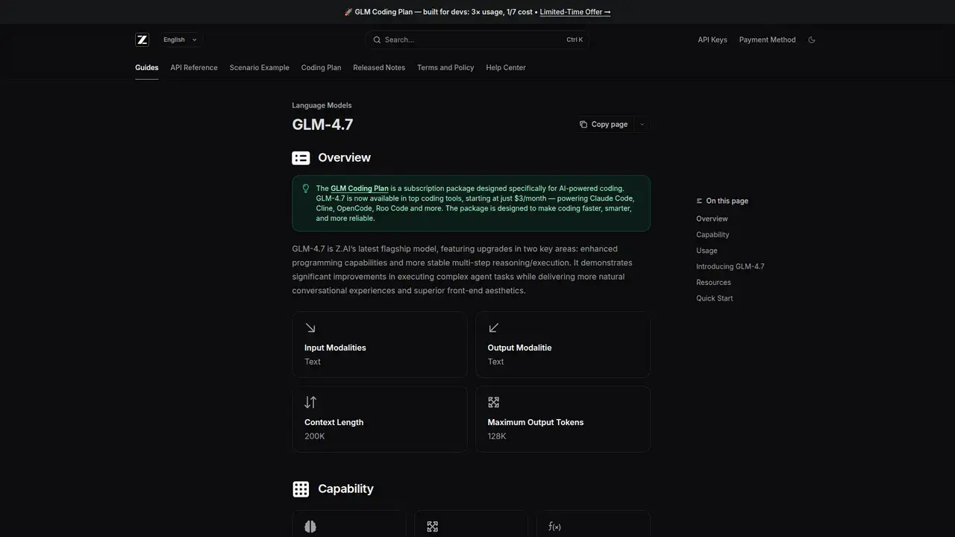Follow the Limited-Time Offer banner link

[x=574, y=12]
